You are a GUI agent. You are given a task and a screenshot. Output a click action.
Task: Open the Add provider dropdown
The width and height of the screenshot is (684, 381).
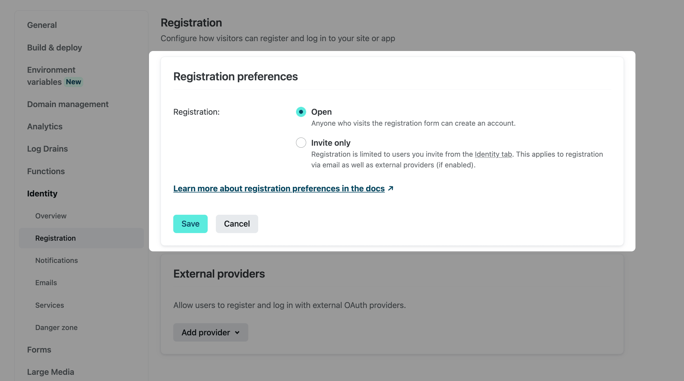point(211,333)
